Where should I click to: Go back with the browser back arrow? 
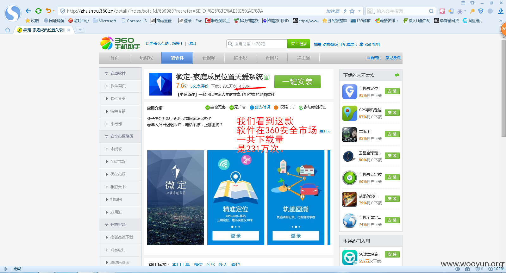pyautogui.click(x=28, y=11)
